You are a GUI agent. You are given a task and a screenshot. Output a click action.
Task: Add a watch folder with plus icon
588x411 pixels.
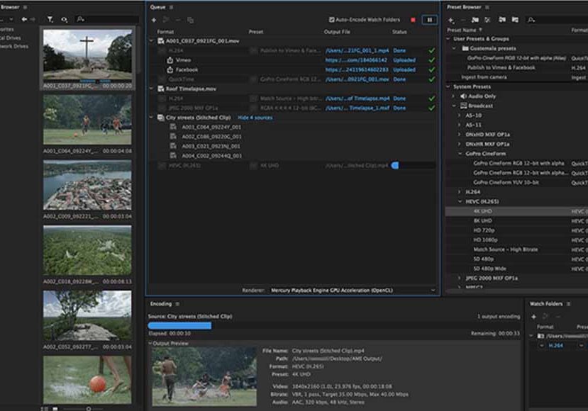point(533,316)
